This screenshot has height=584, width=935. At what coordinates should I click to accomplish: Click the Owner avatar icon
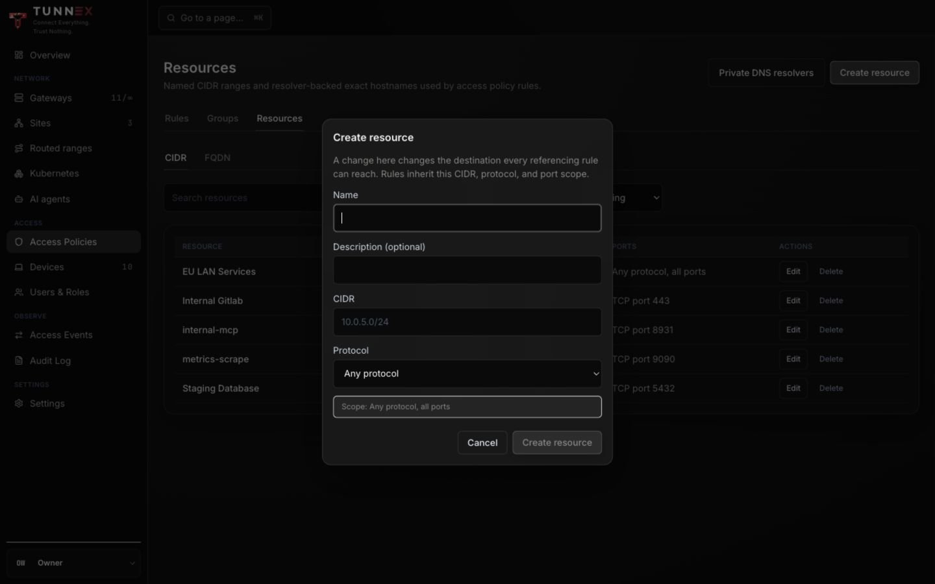(21, 563)
